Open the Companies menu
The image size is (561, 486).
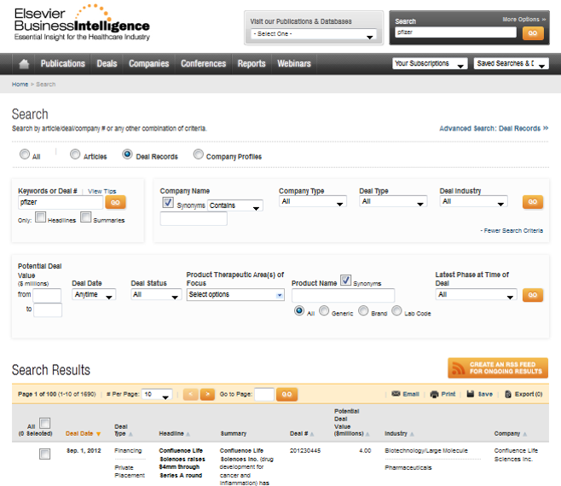(x=149, y=64)
